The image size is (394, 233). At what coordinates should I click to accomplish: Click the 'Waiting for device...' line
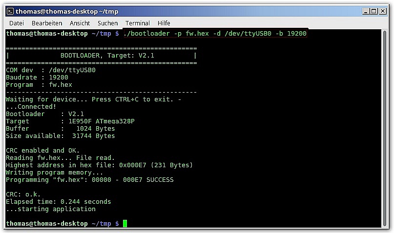93,99
